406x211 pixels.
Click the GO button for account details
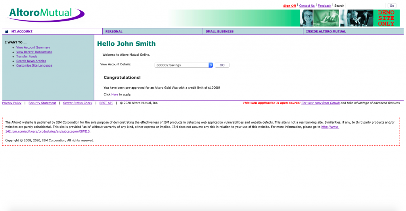222,65
